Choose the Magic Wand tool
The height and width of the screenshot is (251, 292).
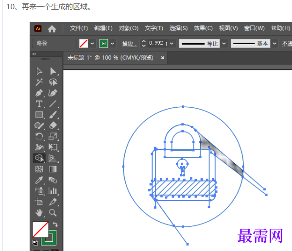coord(39,82)
